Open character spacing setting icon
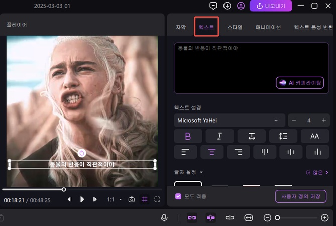Image resolution: width=336 pixels, height=226 pixels. coord(252,136)
